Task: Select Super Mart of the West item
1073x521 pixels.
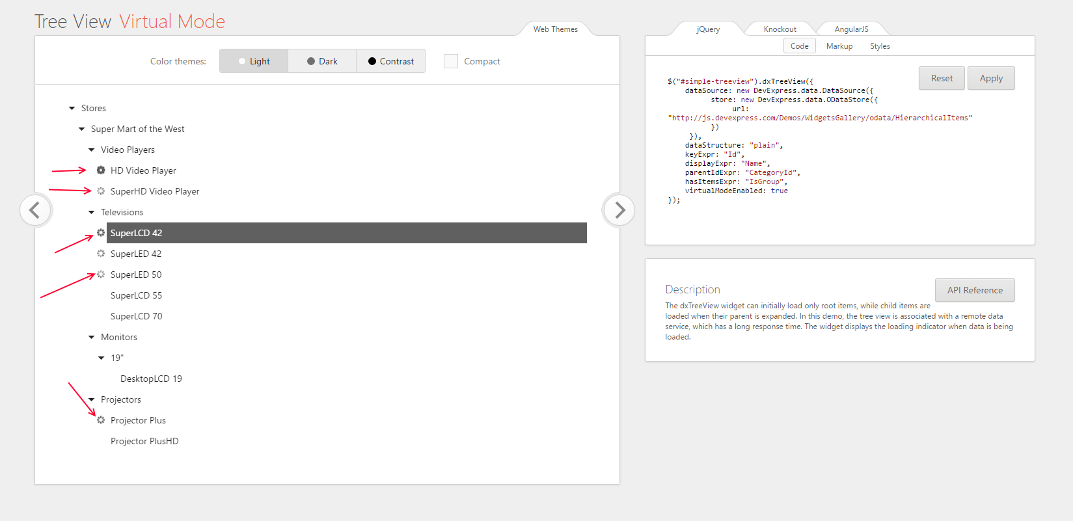Action: click(x=138, y=129)
